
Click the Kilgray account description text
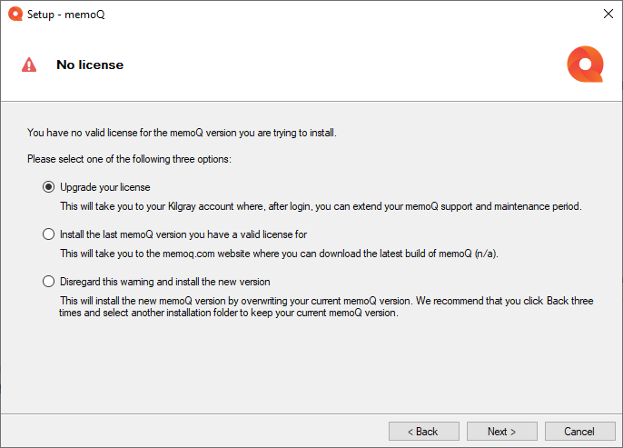(321, 206)
